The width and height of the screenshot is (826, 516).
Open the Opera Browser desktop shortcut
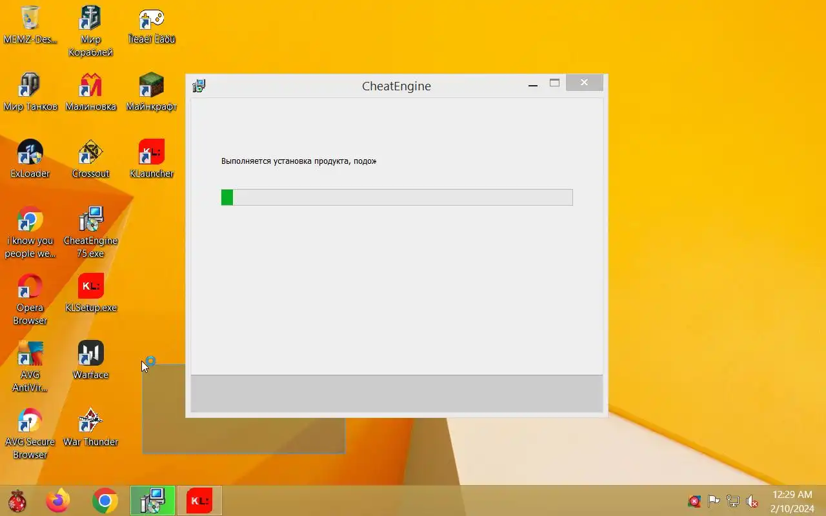coord(30,299)
